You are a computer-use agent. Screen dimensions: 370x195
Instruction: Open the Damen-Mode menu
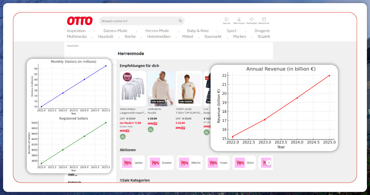(115, 31)
